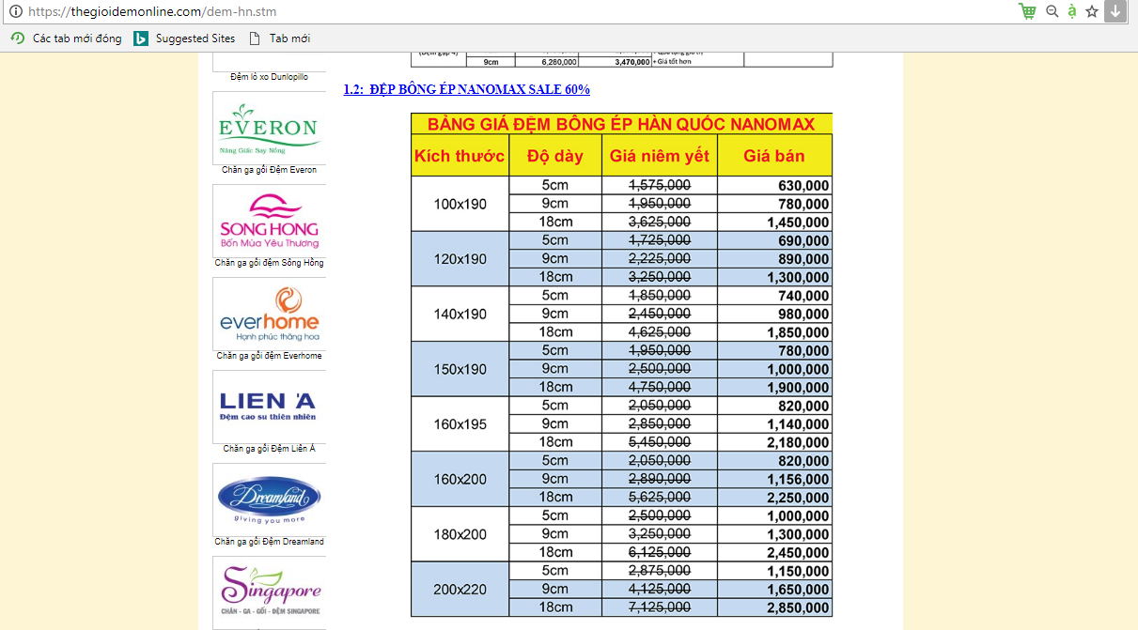Click the address bar URL field

coord(470,12)
